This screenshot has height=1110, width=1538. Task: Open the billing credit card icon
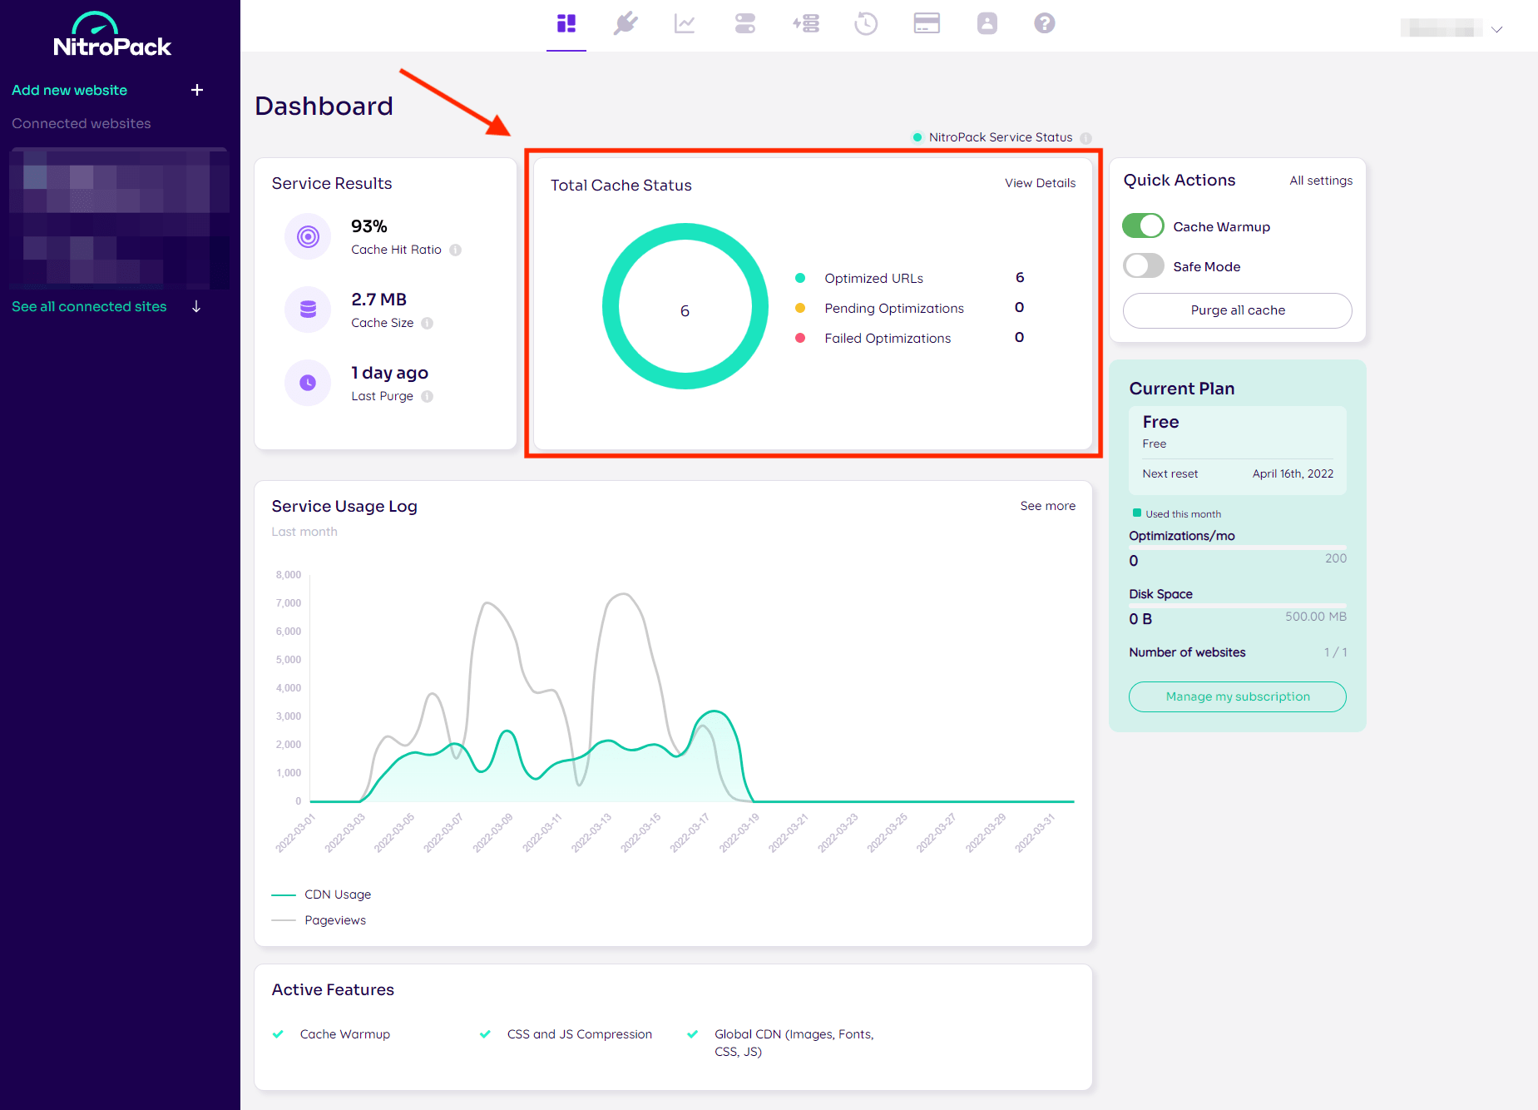point(926,24)
